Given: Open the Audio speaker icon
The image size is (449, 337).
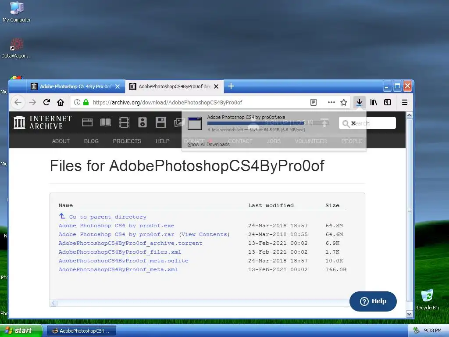Looking at the screenshot, I should coord(143,123).
